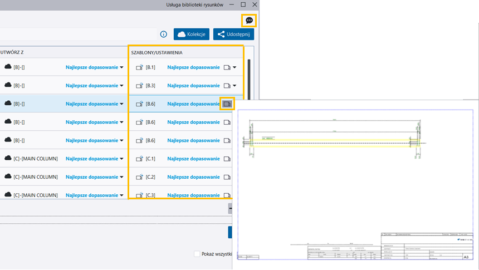
Task: Click the 'UTWÓRZ Z' column header
Action: pyautogui.click(x=11, y=52)
